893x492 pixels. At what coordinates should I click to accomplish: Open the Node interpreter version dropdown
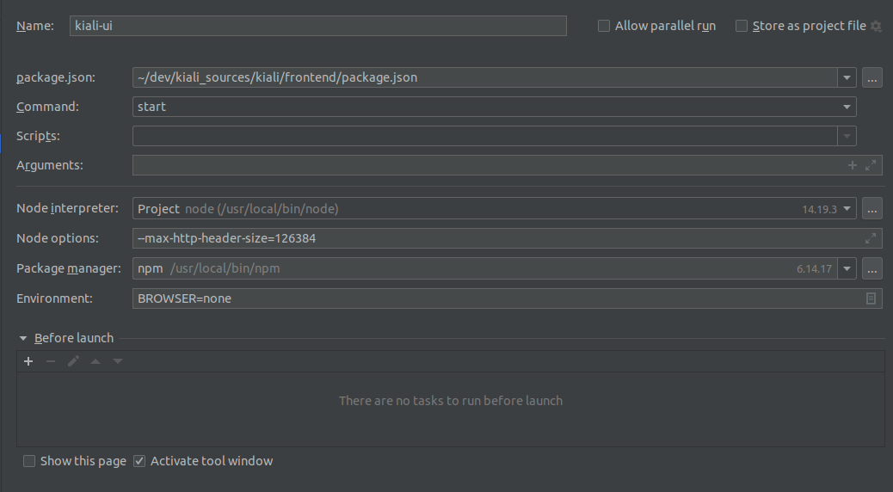pyautogui.click(x=847, y=209)
